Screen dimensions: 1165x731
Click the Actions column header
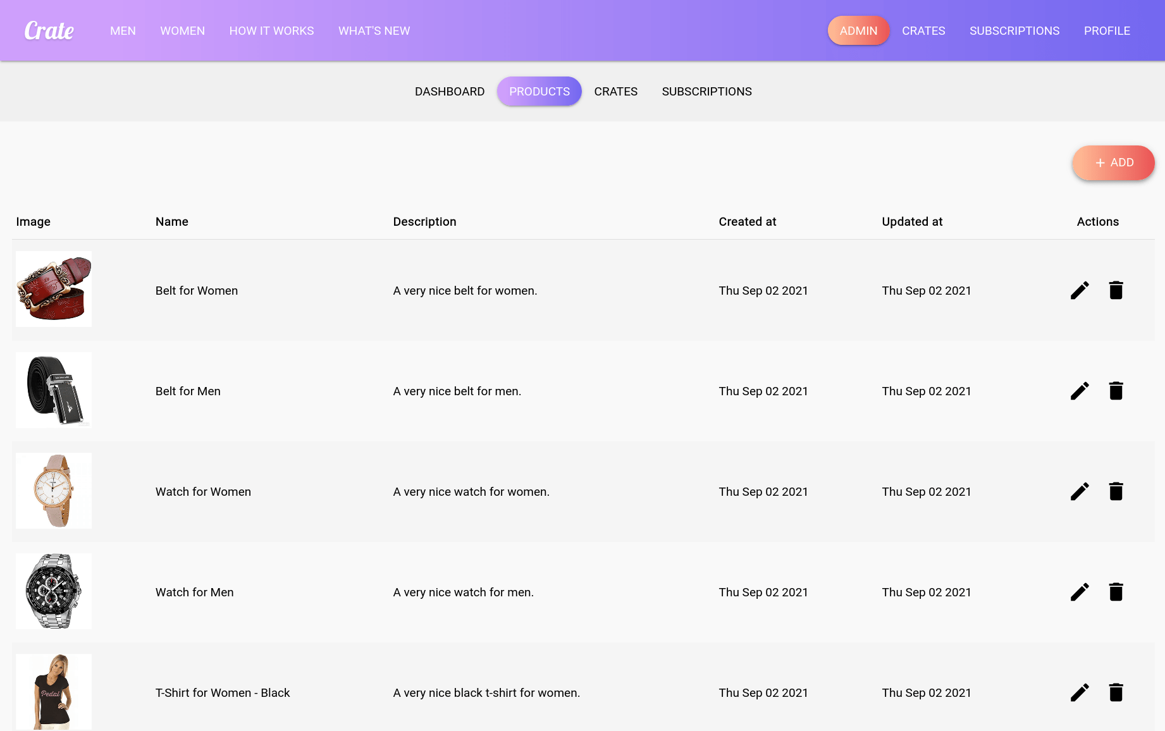coord(1098,222)
